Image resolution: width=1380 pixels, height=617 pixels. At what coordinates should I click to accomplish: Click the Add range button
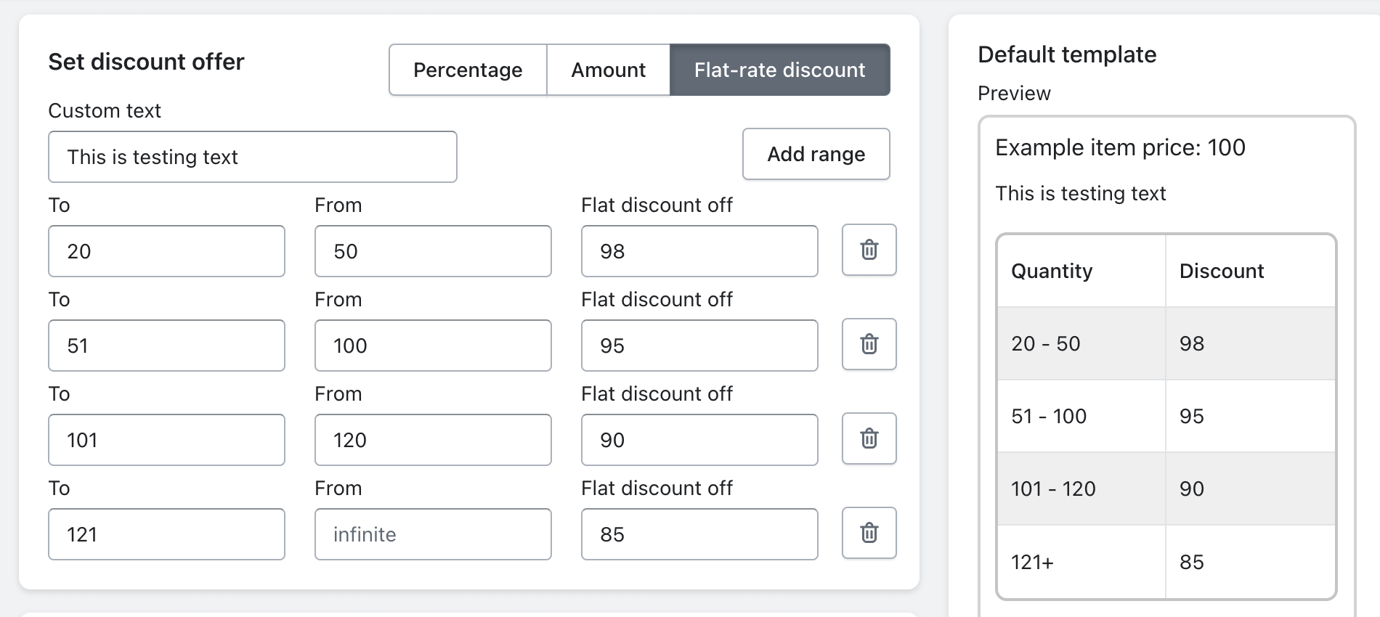coord(816,154)
